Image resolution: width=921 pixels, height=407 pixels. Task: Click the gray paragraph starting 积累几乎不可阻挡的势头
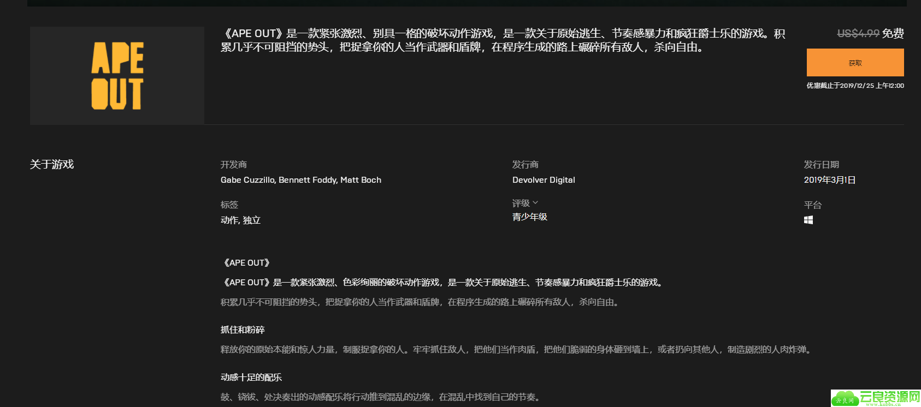pyautogui.click(x=421, y=302)
